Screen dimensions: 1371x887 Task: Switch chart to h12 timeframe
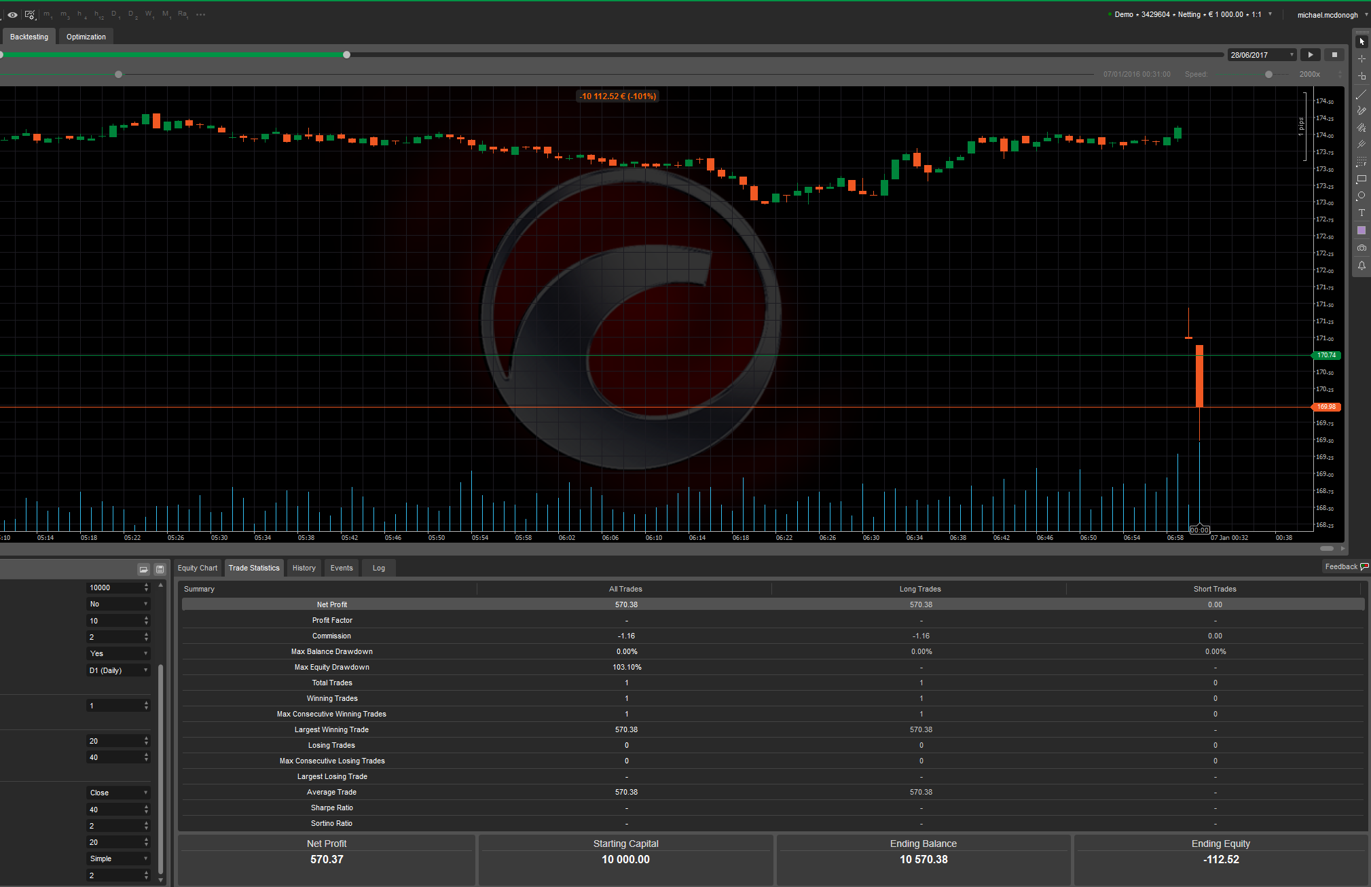pyautogui.click(x=99, y=14)
